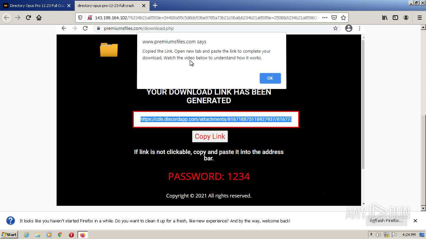
Task: Go back in Firefox navigation
Action: (x=7, y=18)
